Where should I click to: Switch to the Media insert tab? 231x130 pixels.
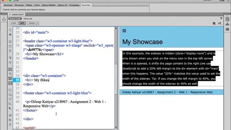[x=29, y=5]
